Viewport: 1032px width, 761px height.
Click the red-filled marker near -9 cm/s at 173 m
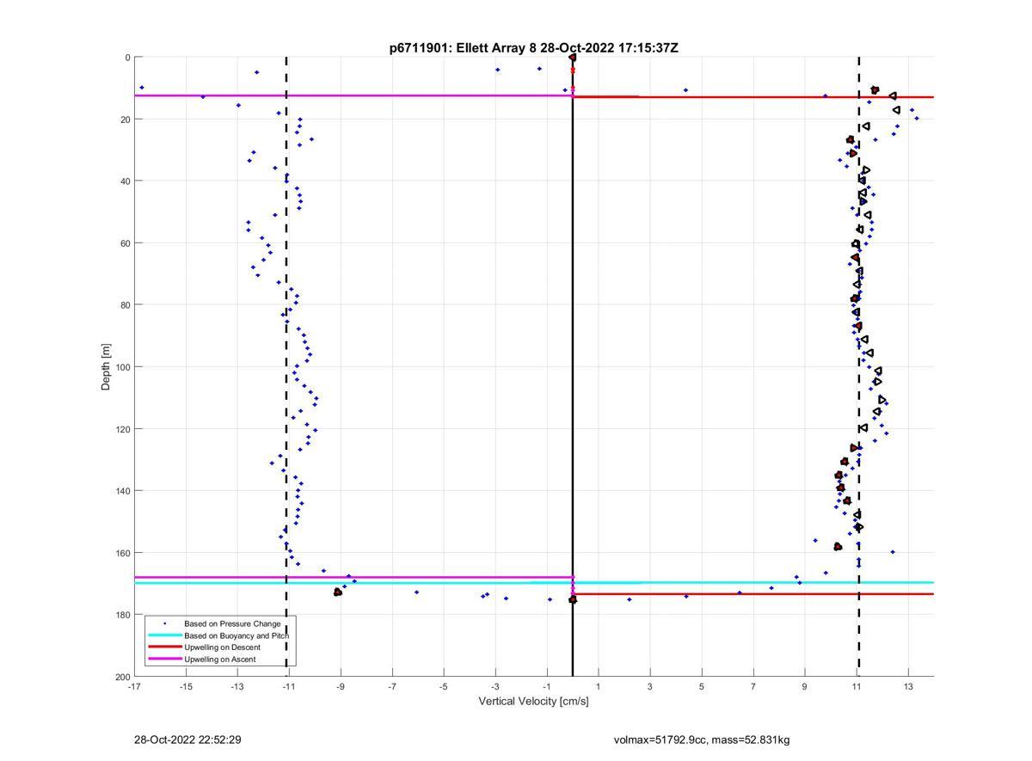coord(338,592)
